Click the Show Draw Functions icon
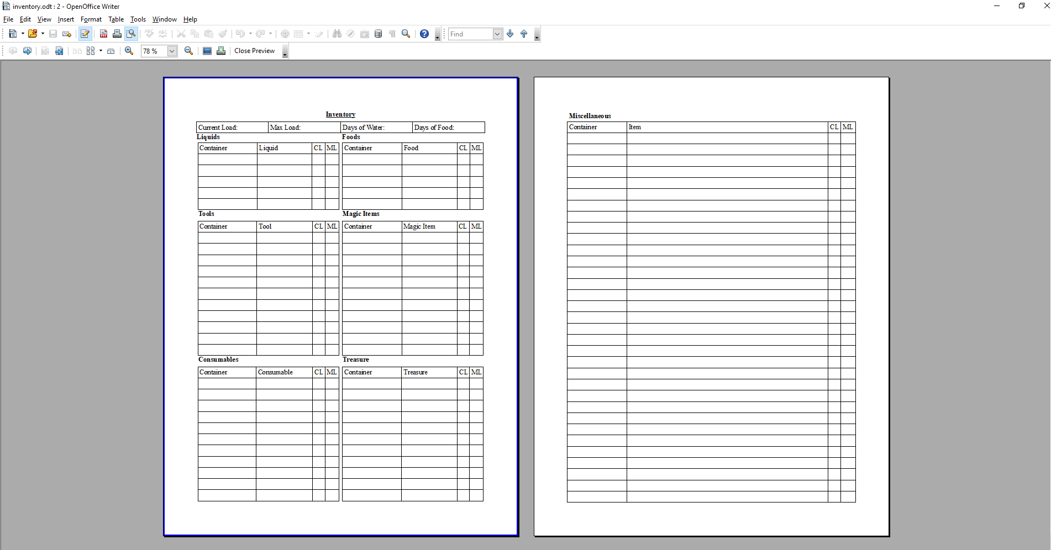The width and height of the screenshot is (1051, 550). (319, 34)
